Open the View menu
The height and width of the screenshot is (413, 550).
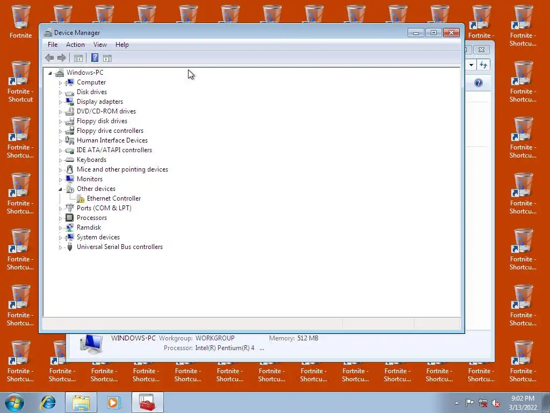pyautogui.click(x=100, y=45)
